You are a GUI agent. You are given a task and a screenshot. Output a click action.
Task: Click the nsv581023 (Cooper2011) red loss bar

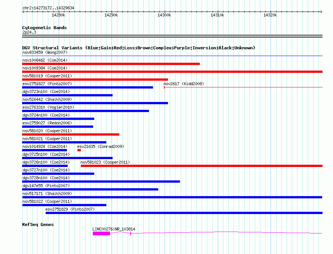point(202,166)
